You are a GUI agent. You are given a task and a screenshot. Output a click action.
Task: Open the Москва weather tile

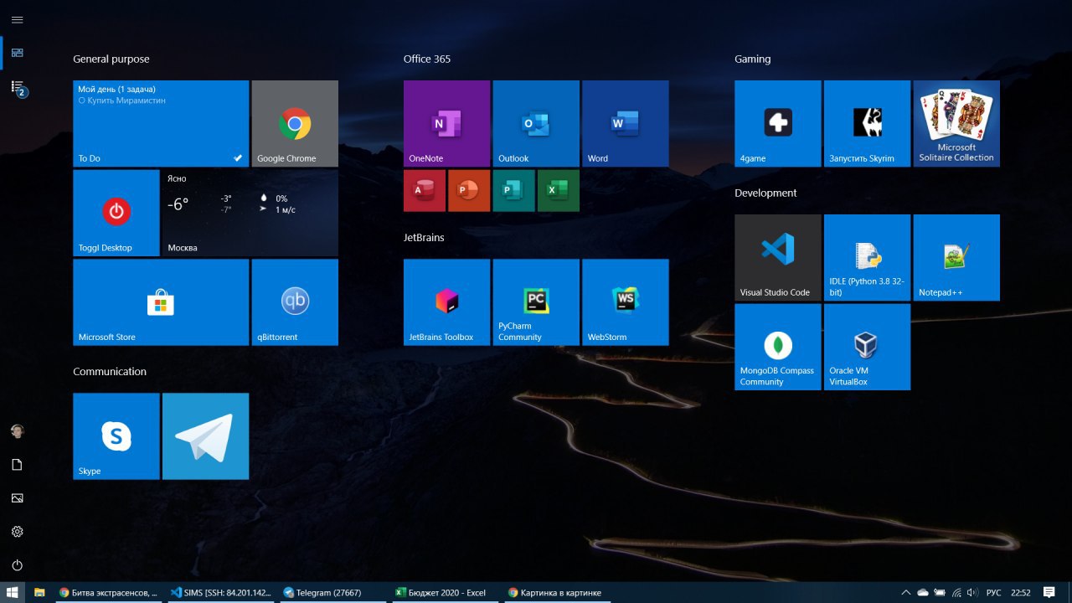[250, 213]
